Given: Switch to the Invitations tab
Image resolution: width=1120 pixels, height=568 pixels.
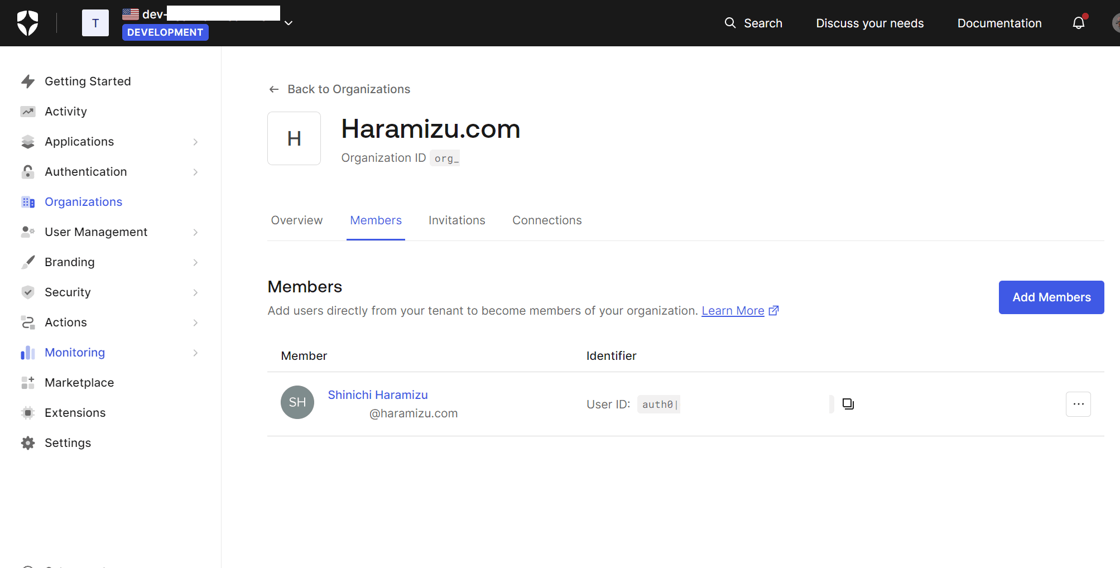Looking at the screenshot, I should [456, 220].
